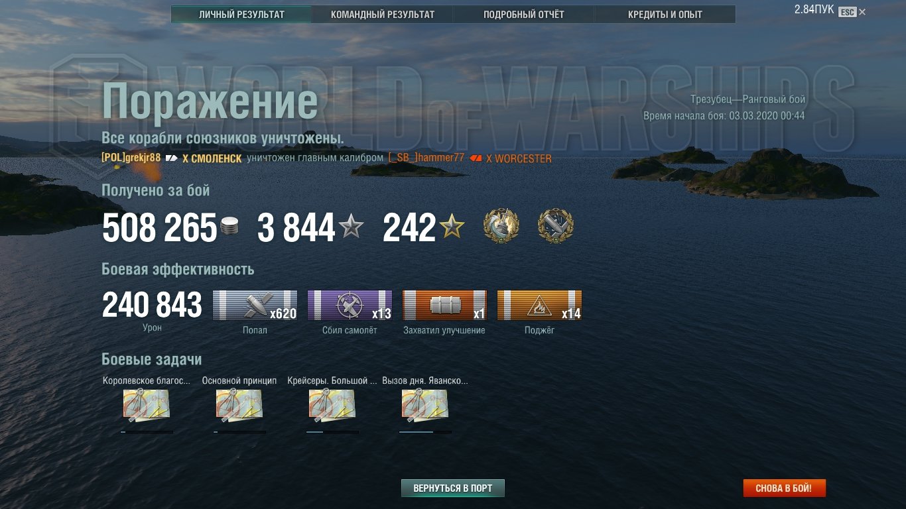Open the Крейсеры. Большой mission icon

[x=332, y=406]
